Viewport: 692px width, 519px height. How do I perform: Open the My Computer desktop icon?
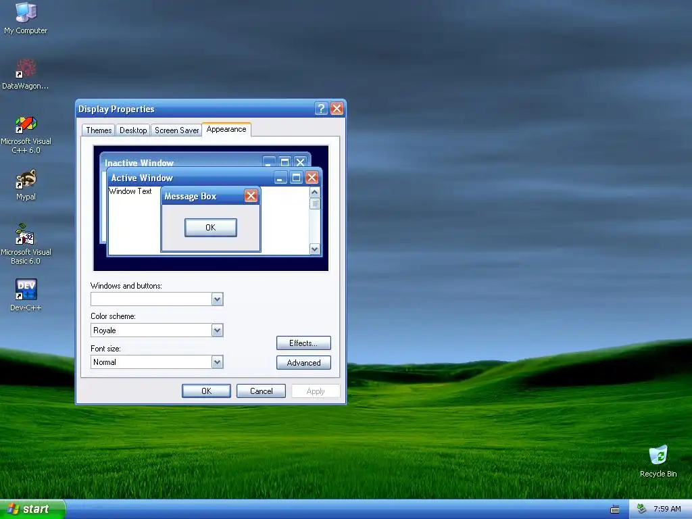pos(26,18)
